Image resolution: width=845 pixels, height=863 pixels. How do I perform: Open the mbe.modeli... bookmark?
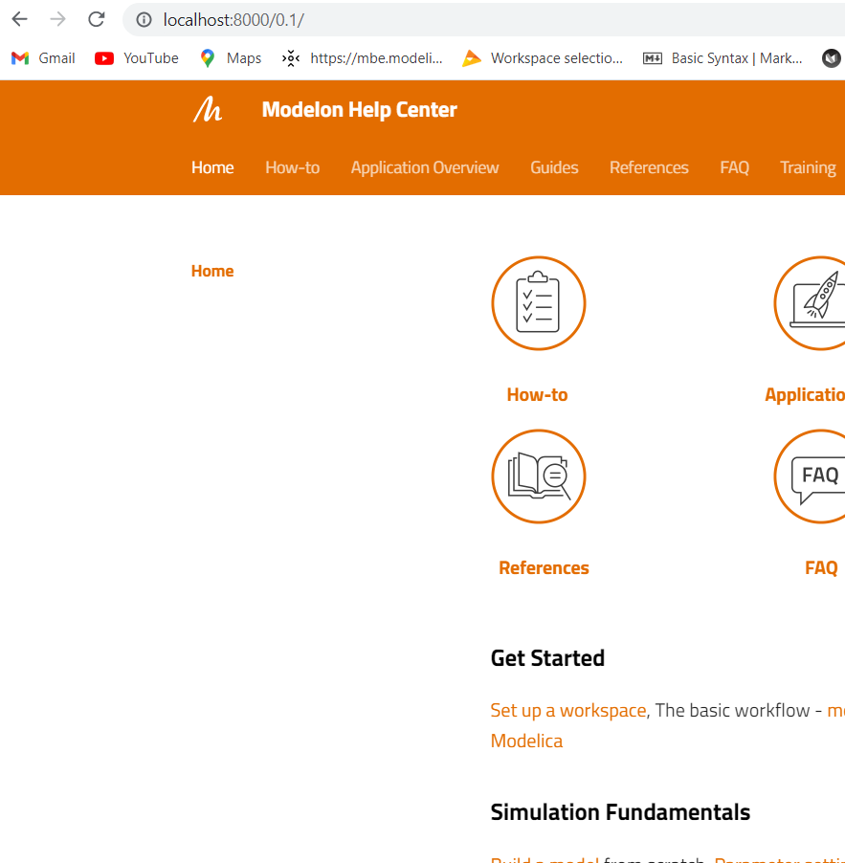pos(363,58)
